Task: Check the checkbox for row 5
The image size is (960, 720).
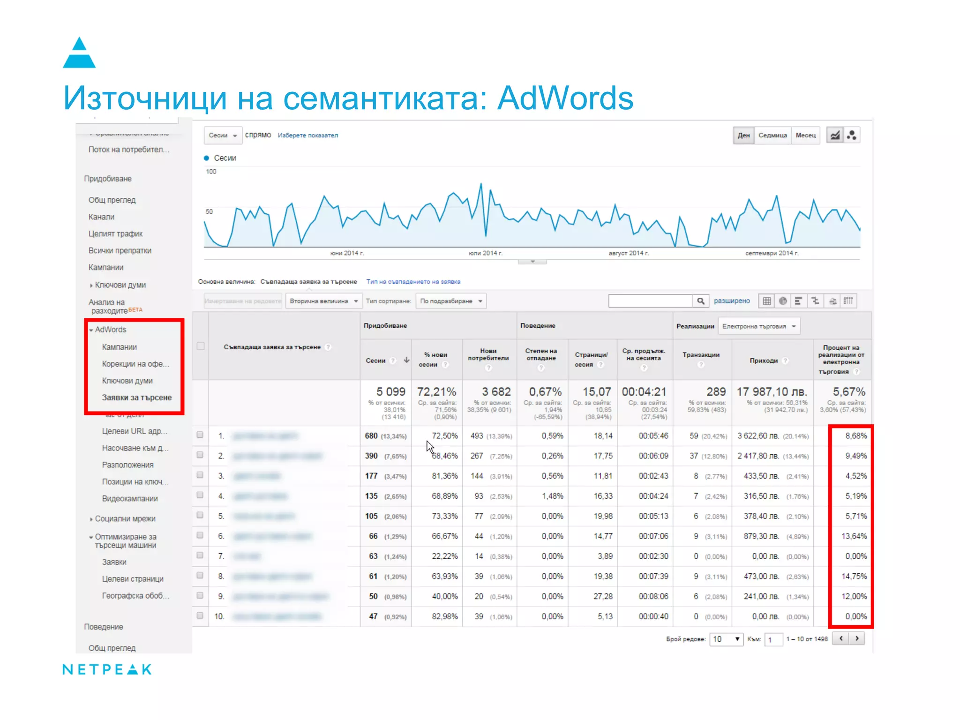Action: coord(200,515)
